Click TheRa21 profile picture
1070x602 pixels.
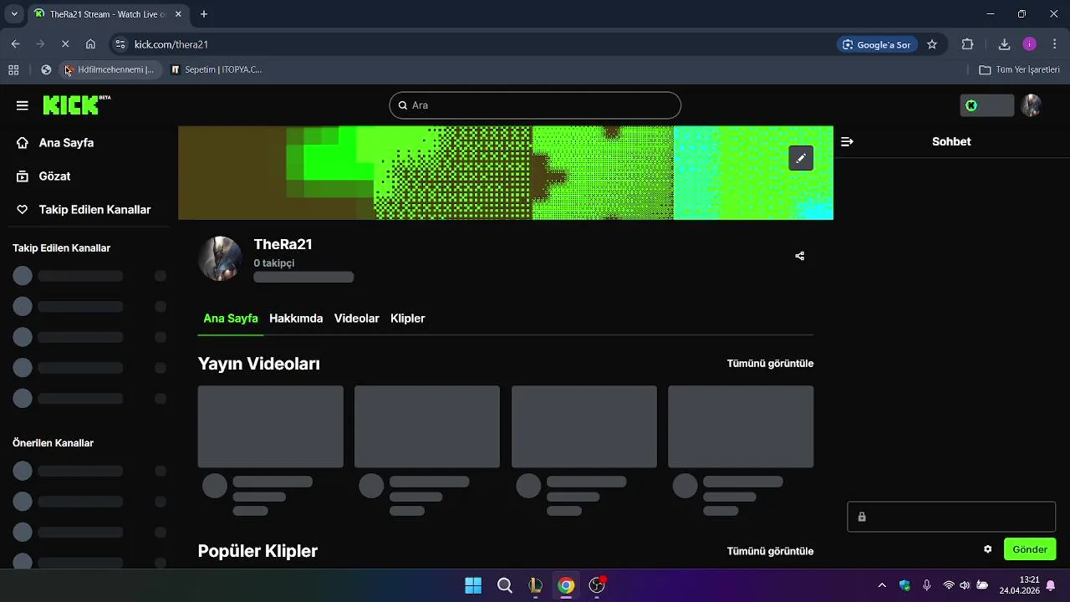220,258
